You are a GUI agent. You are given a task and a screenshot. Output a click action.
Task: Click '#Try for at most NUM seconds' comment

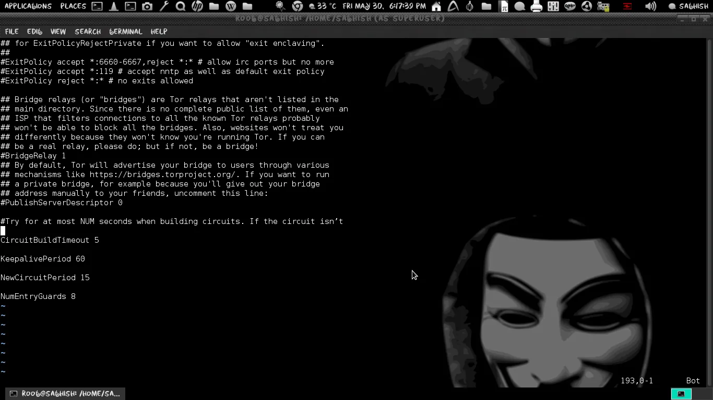click(172, 221)
